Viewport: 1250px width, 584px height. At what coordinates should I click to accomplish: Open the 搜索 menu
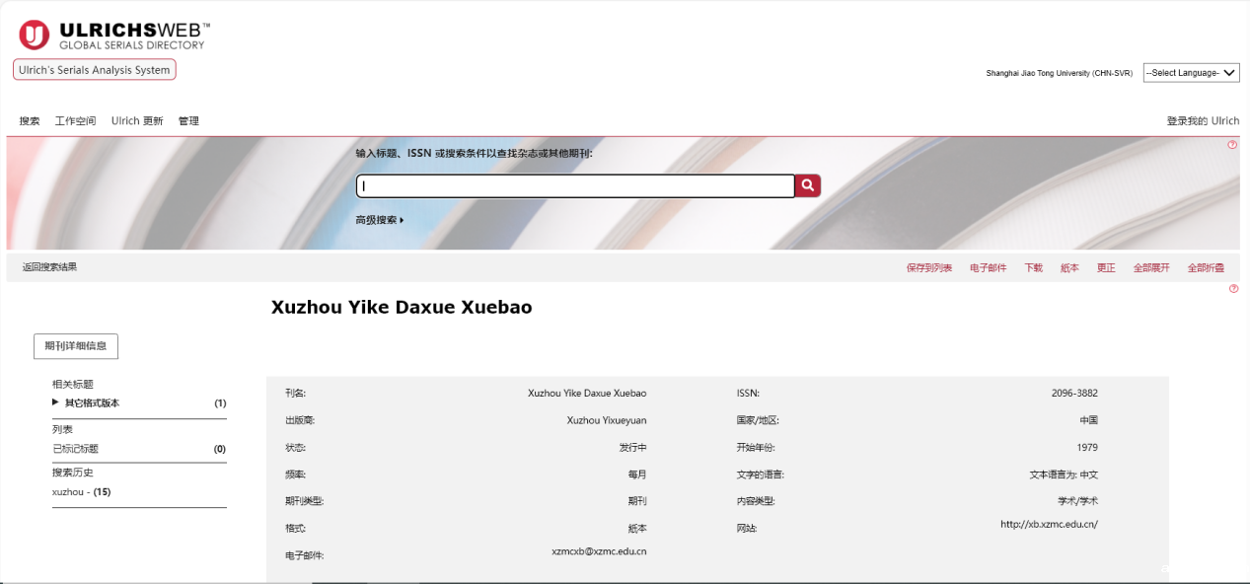point(30,121)
